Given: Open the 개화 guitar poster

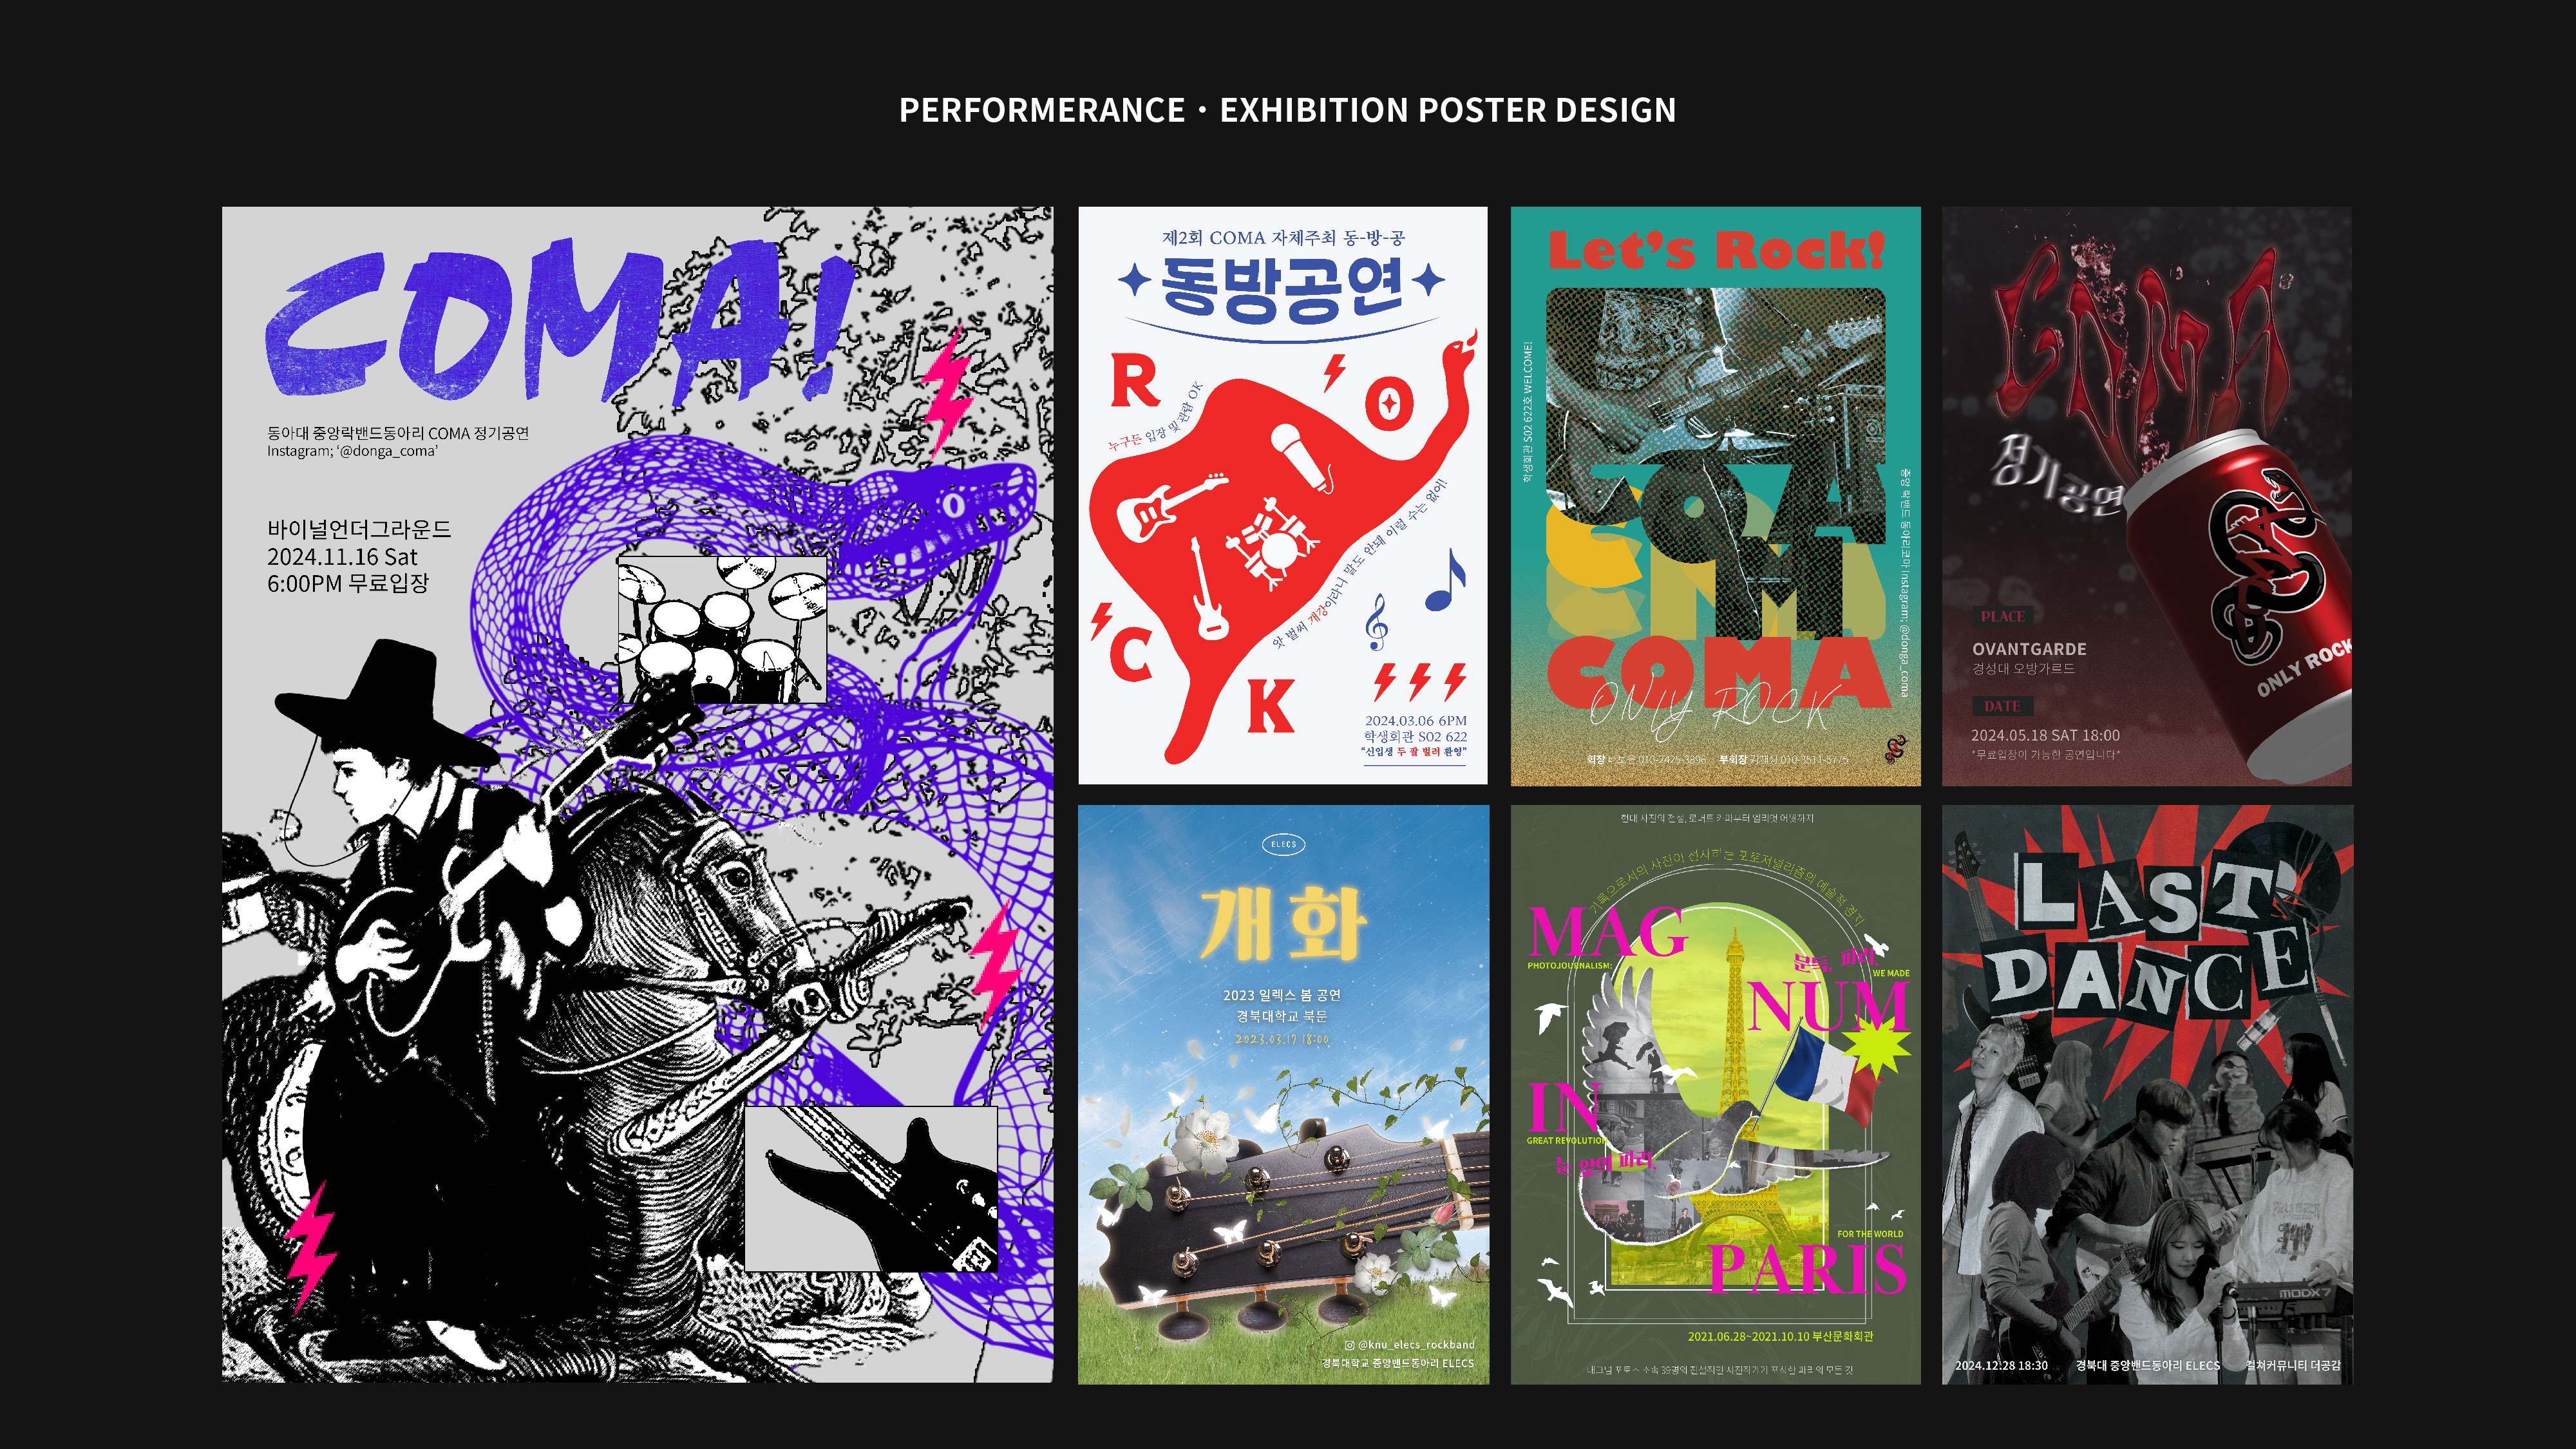Looking at the screenshot, I should pos(1283,1095).
